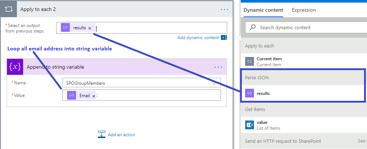The width and height of the screenshot is (367, 149).
Task: Click the Add an action link
Action: point(121,134)
